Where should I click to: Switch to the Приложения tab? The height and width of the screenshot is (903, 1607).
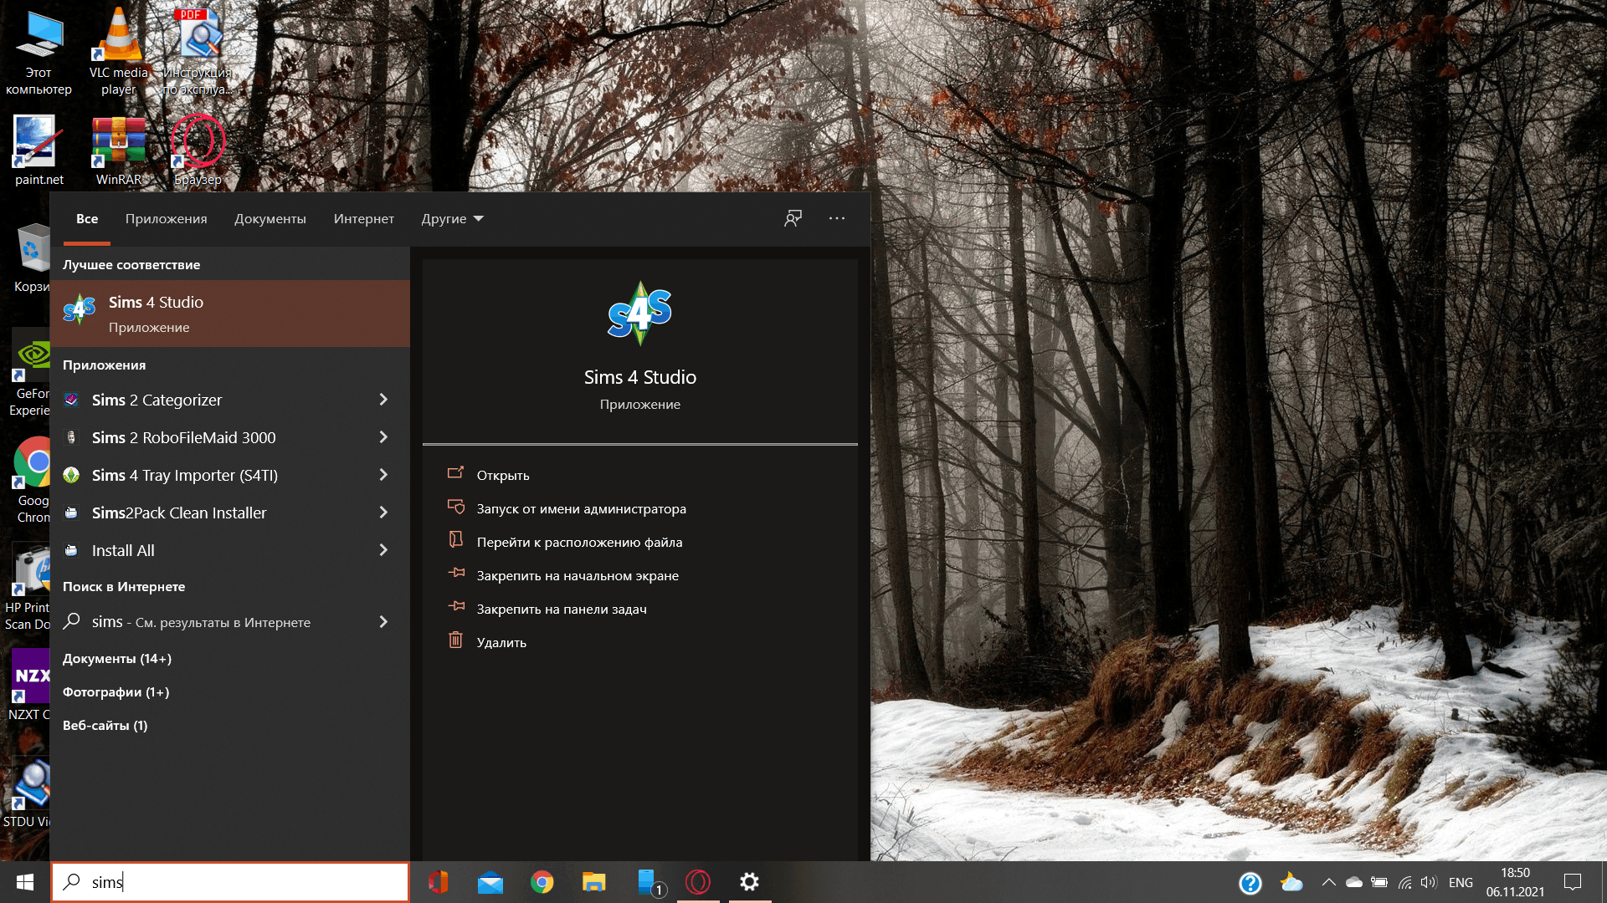(x=167, y=218)
